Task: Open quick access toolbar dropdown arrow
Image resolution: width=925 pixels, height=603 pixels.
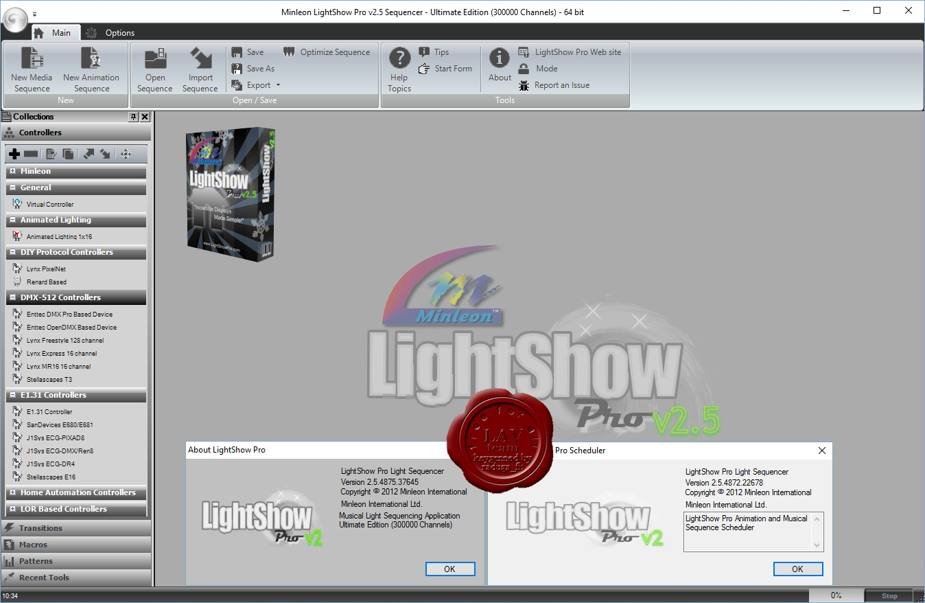Action: 35,14
